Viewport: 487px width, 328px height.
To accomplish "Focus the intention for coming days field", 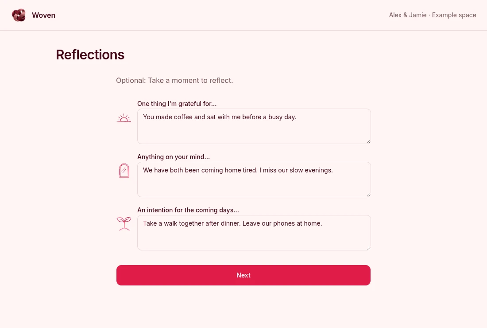I will click(x=254, y=233).
